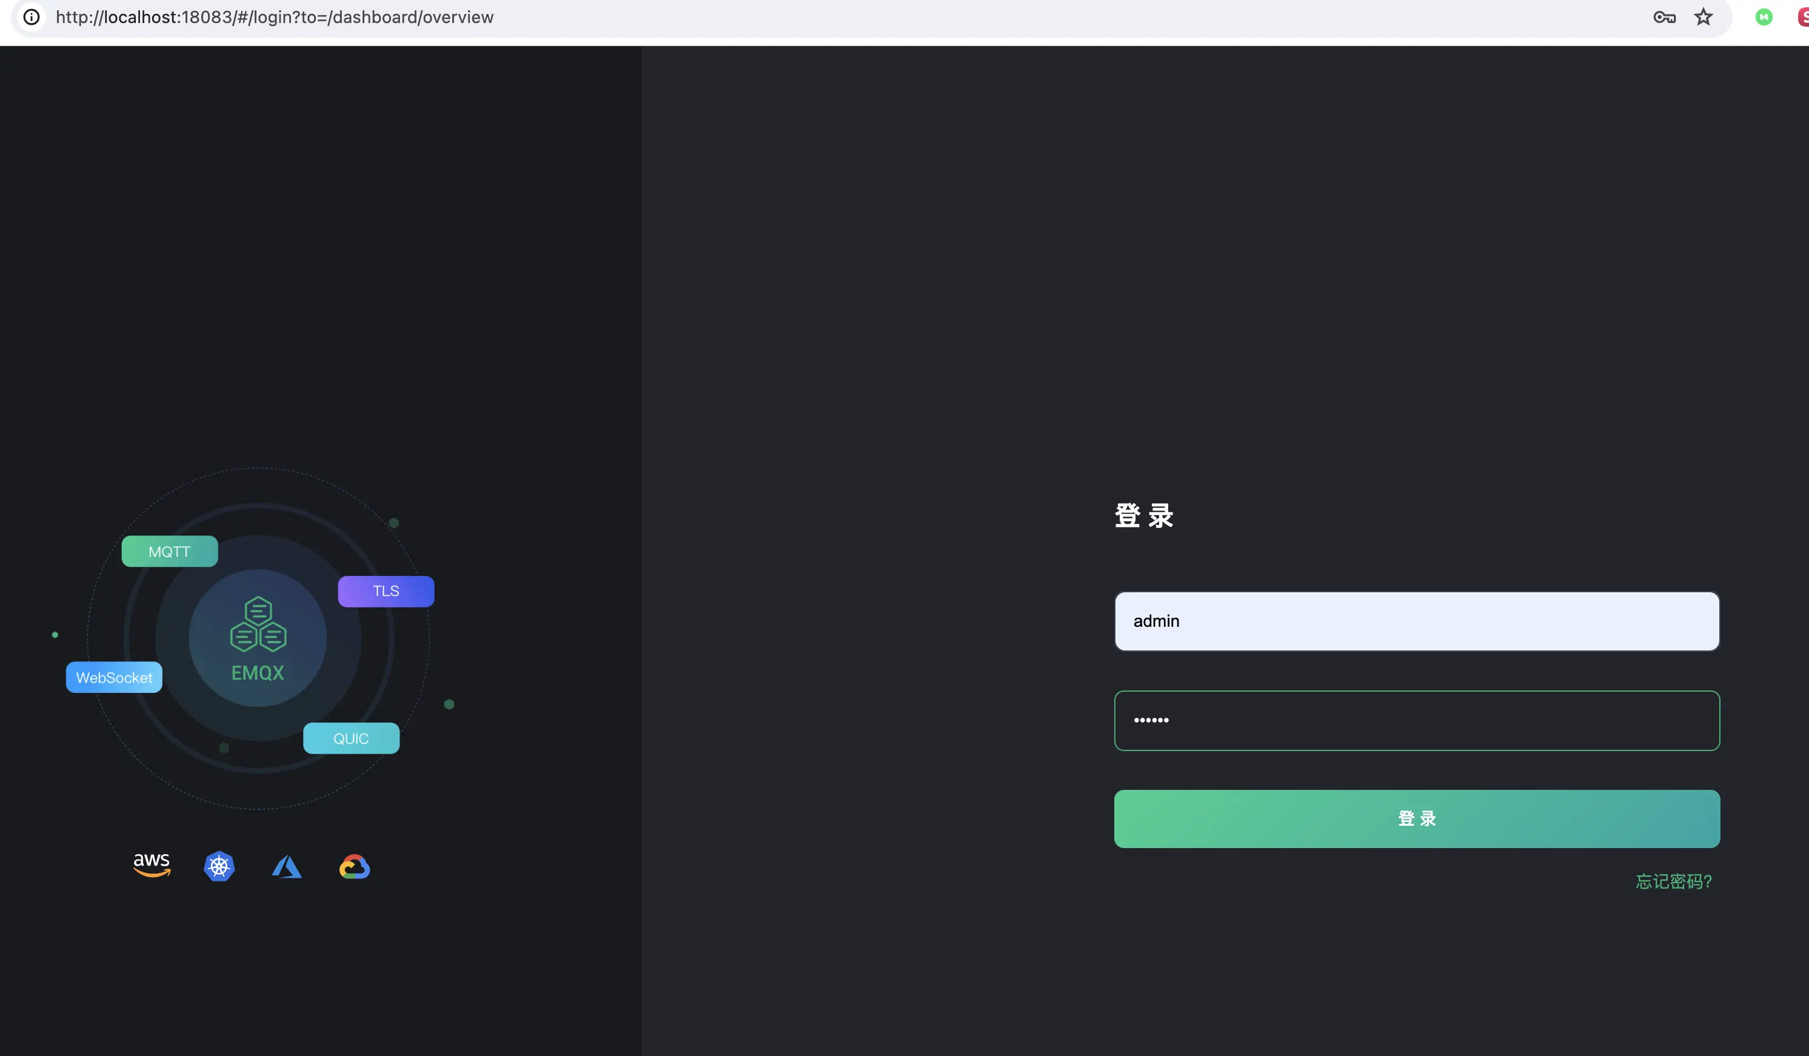This screenshot has width=1809, height=1056.
Task: Focus the password input field
Action: pyautogui.click(x=1416, y=720)
